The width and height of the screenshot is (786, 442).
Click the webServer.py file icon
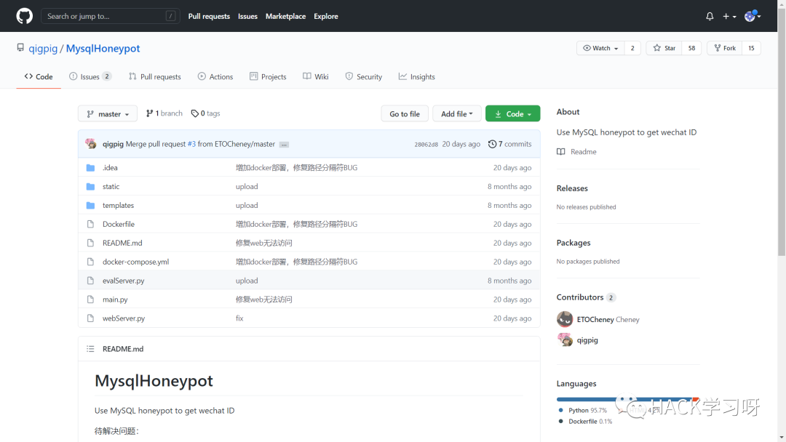coord(90,318)
